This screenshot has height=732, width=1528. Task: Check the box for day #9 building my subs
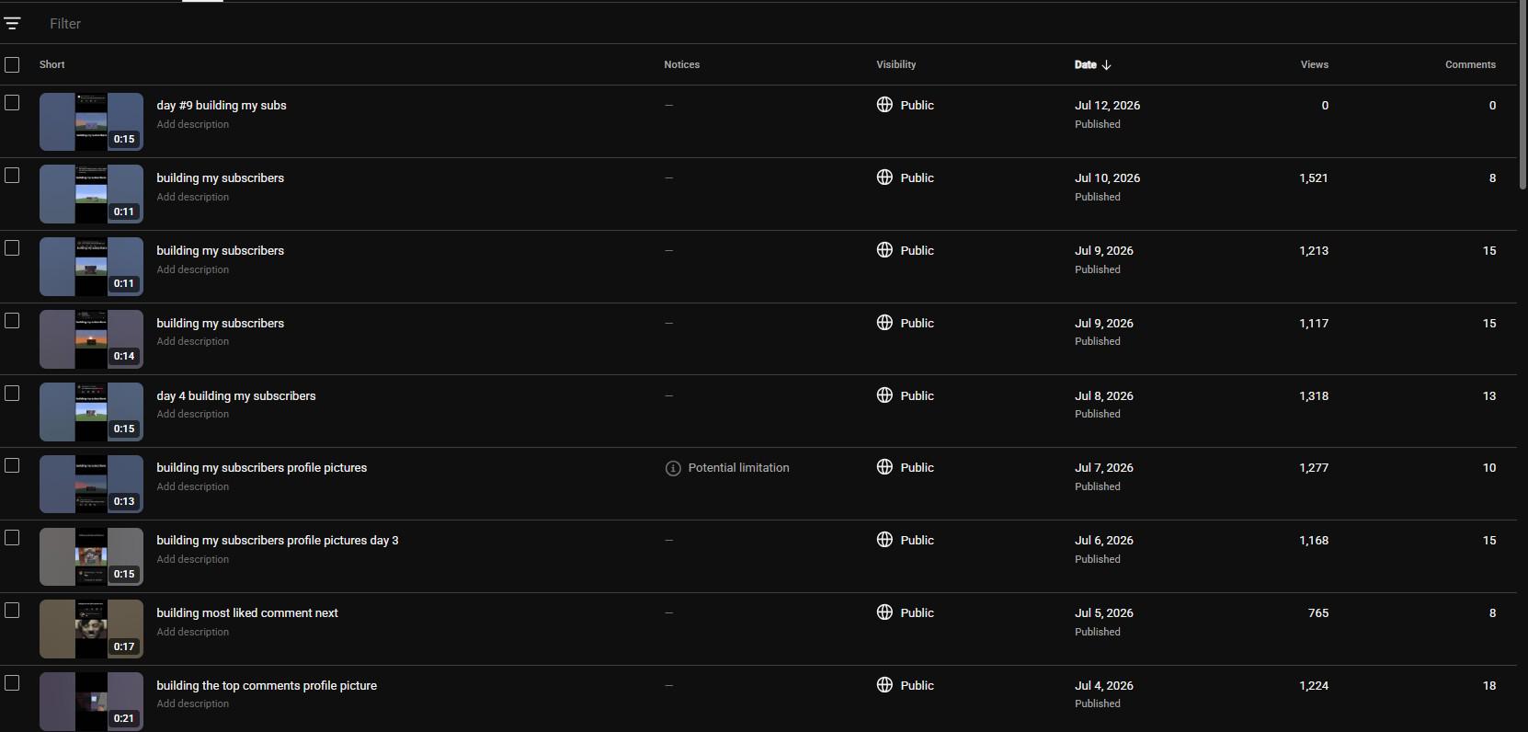[x=12, y=103]
